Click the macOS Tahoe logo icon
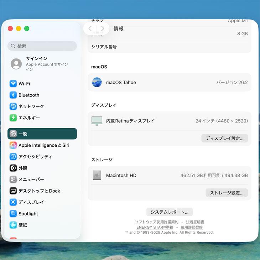Viewport: 260px width, 260px height. (x=97, y=82)
